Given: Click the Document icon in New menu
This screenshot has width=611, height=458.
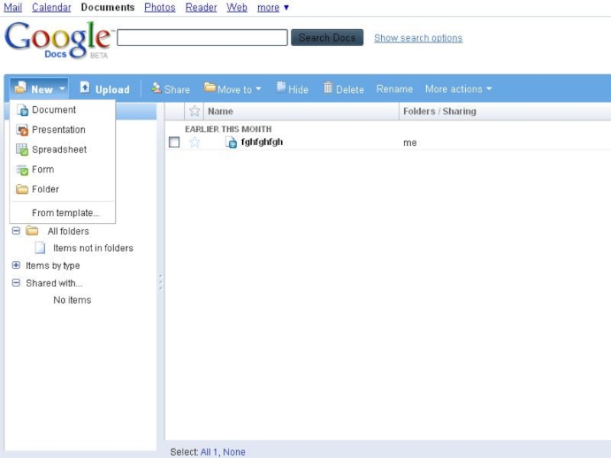Looking at the screenshot, I should [22, 110].
